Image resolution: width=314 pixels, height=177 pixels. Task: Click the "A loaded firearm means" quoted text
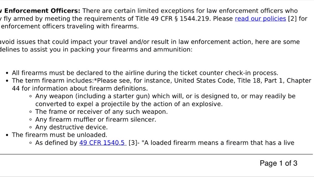click(218, 143)
